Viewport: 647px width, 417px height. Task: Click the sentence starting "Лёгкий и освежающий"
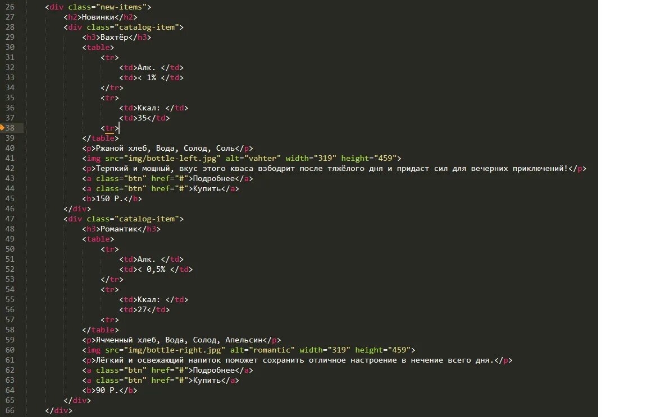click(295, 360)
